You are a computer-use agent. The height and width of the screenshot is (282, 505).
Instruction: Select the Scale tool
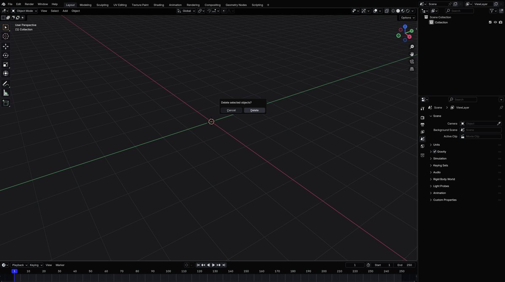click(5, 65)
